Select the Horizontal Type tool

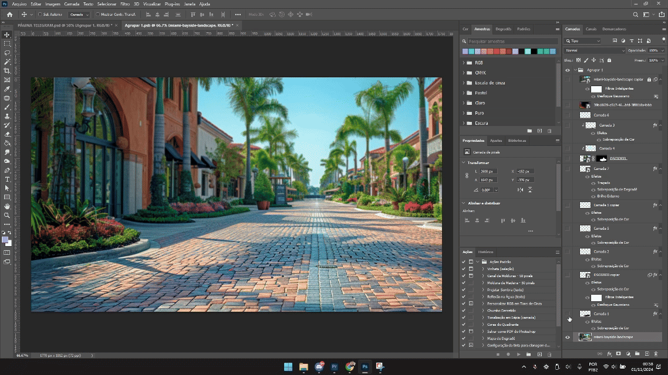(x=7, y=179)
